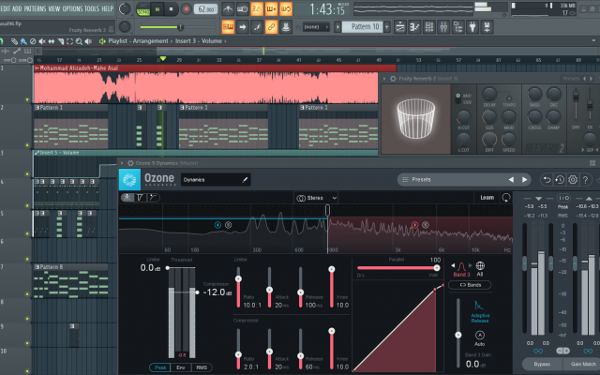Viewport: 600px width, 375px height.
Task: Click the Band 3 curve icon
Action: click(x=461, y=266)
